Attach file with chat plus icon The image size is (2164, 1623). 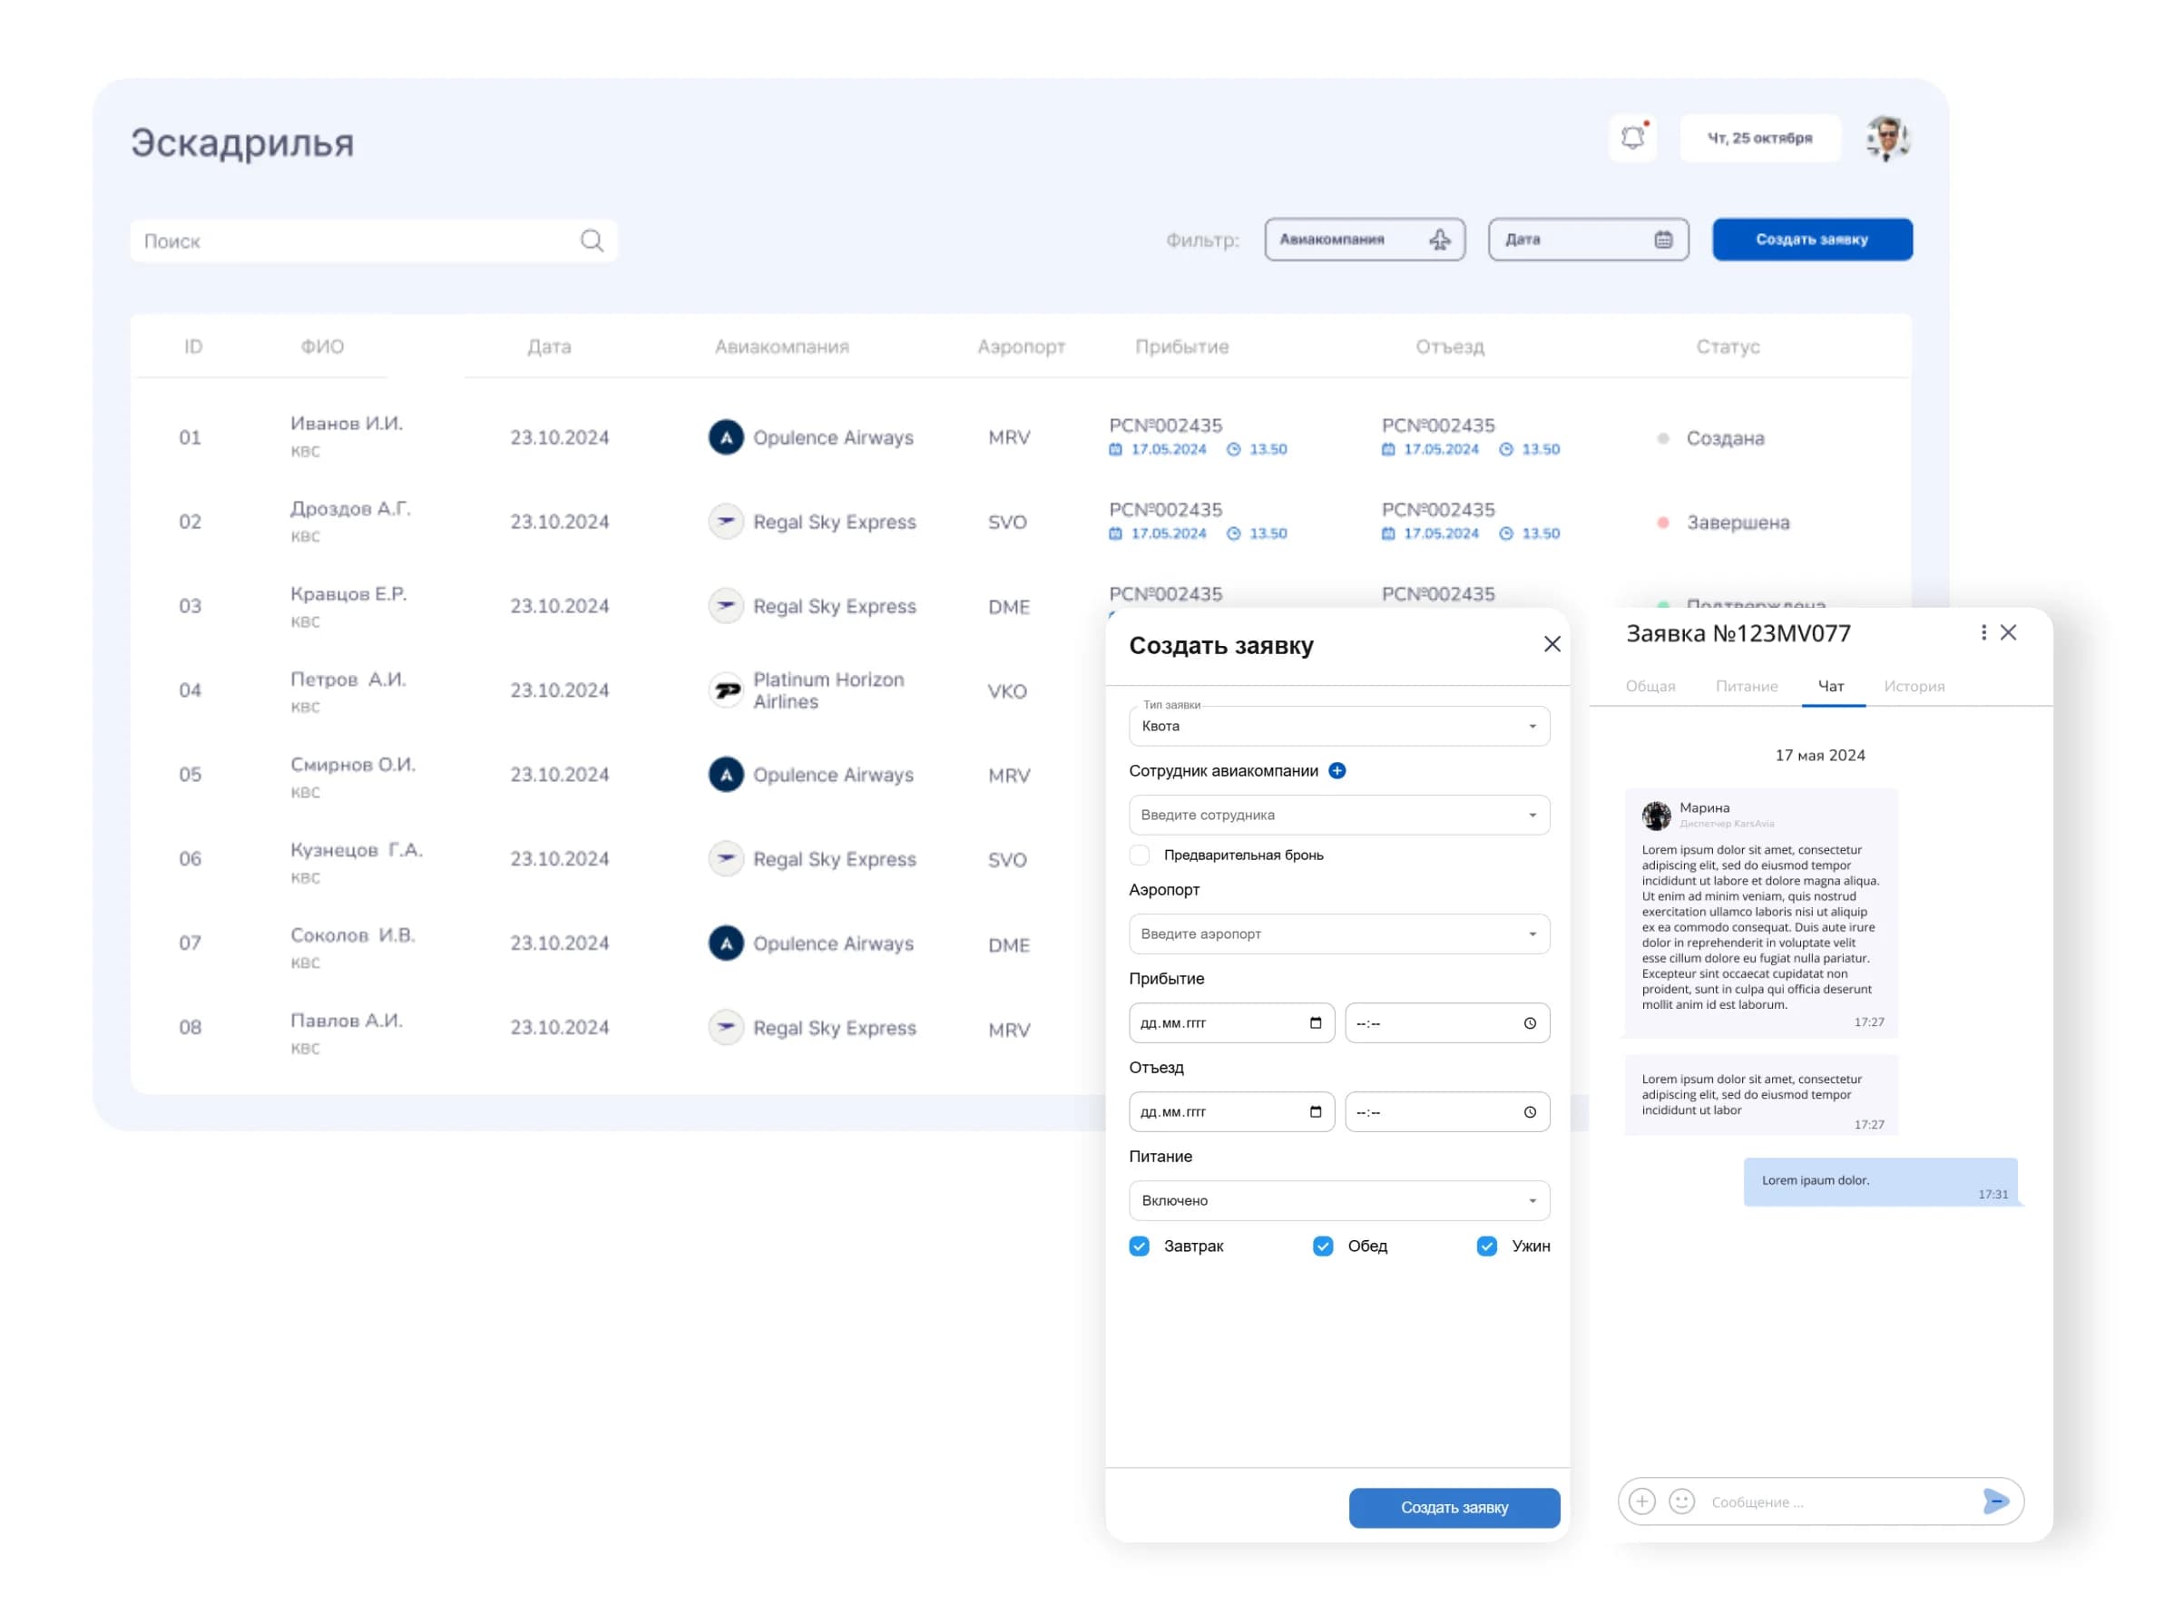[x=1642, y=1501]
